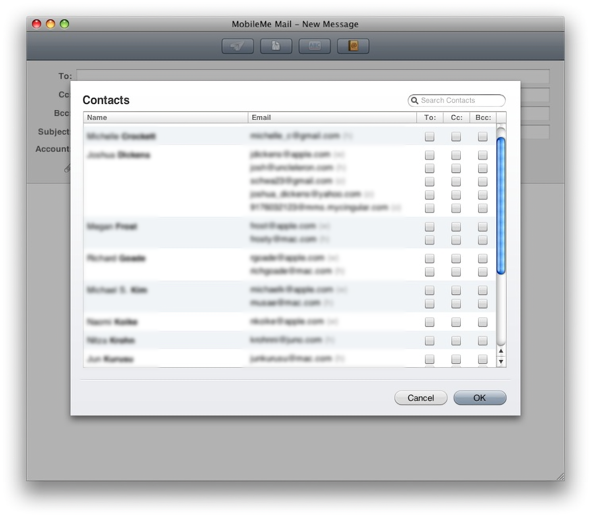Confirm contact selection with OK
Image resolution: width=591 pixels, height=517 pixels.
480,398
